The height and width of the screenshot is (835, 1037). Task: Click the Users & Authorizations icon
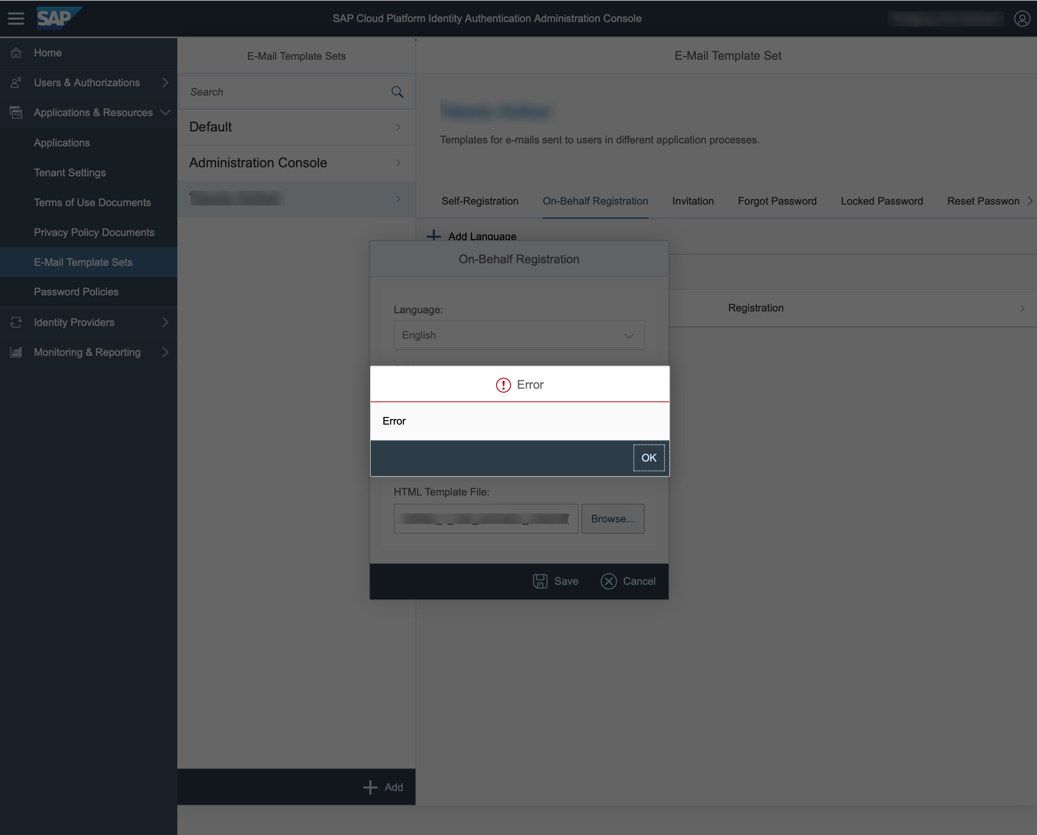[x=16, y=83]
